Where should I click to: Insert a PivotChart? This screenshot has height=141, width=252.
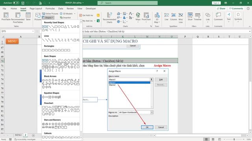click(146, 17)
